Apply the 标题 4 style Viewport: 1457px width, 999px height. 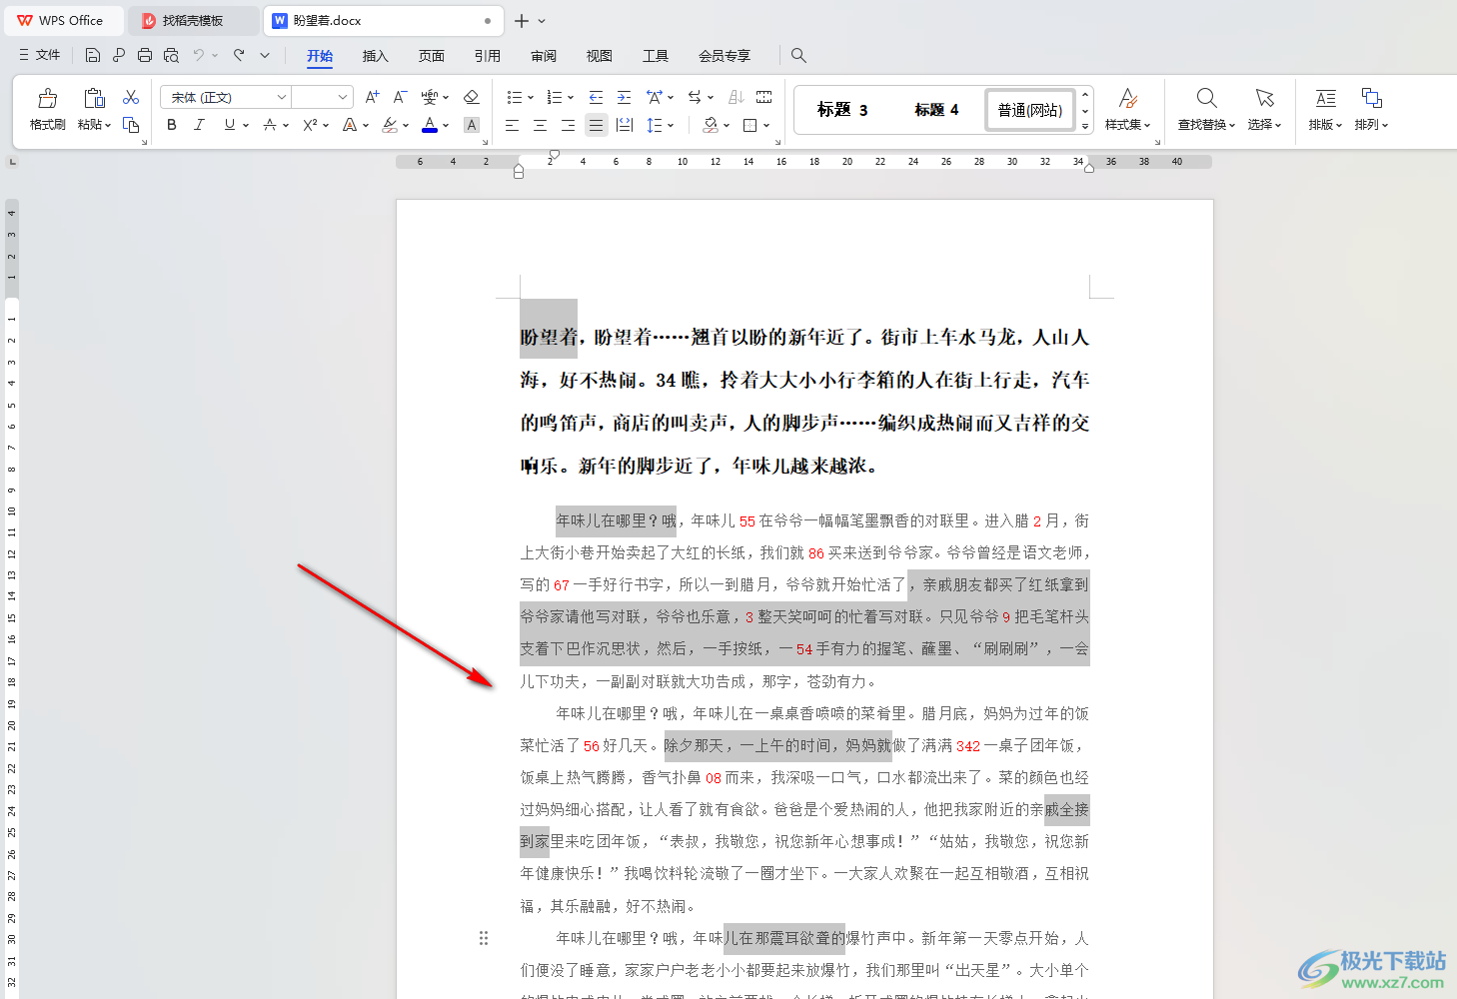936,110
